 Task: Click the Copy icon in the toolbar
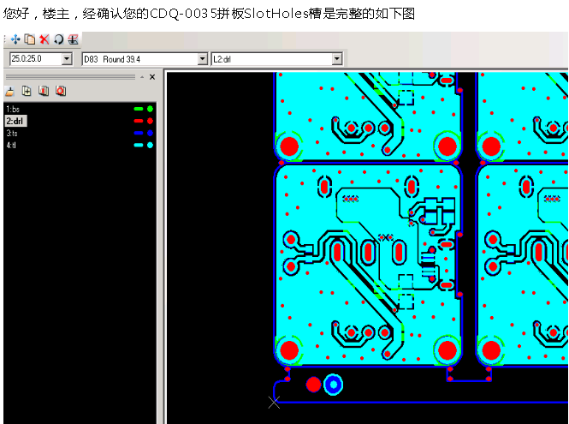coord(30,39)
